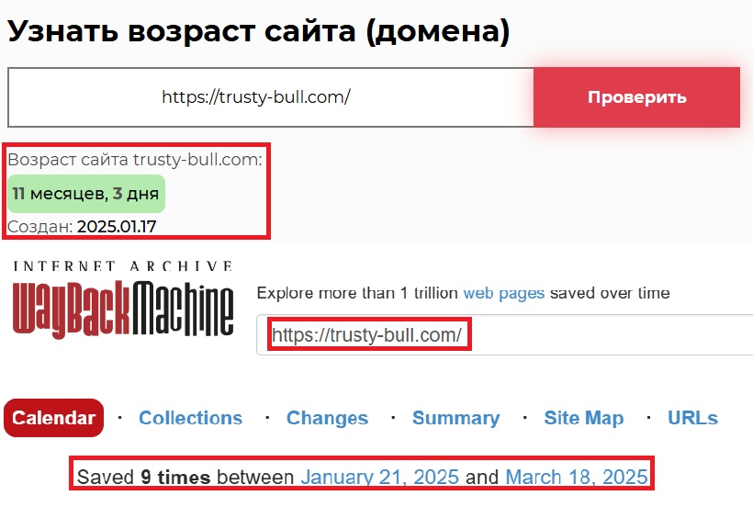The width and height of the screenshot is (753, 507).
Task: Open the January 21, 2025 capture link
Action: [x=380, y=477]
